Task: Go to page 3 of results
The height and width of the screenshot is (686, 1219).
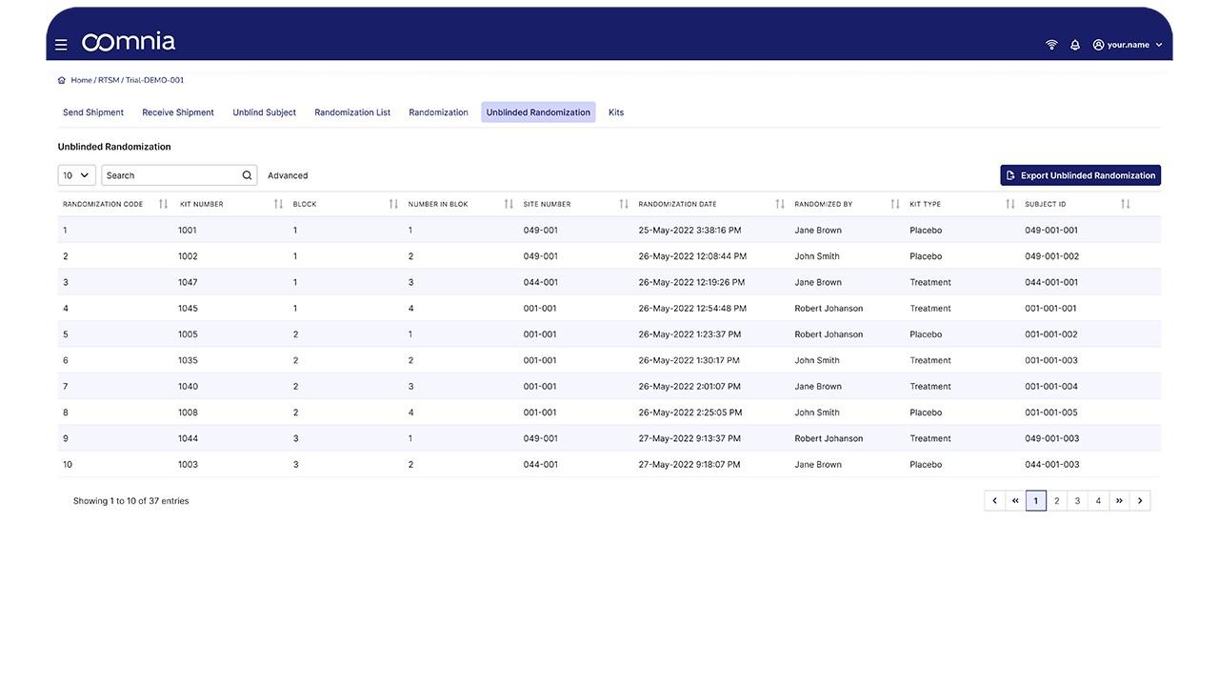Action: click(1077, 501)
